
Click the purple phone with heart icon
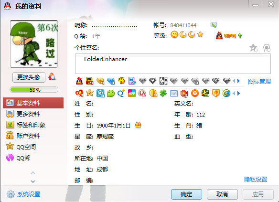click(132, 81)
